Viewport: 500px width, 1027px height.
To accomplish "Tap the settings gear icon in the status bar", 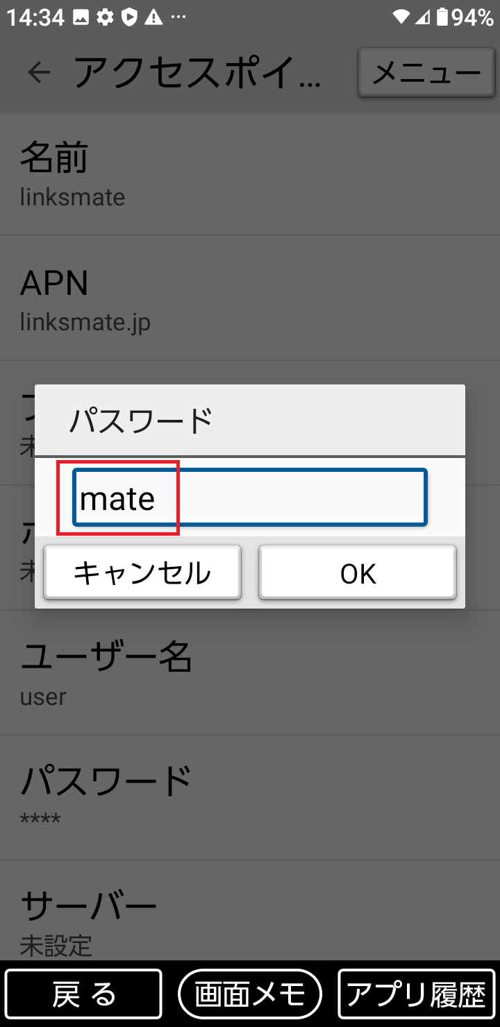I will point(105,18).
